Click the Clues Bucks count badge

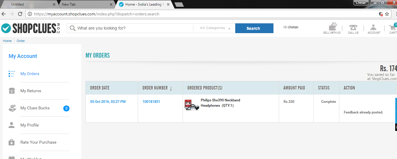[x=67, y=108]
